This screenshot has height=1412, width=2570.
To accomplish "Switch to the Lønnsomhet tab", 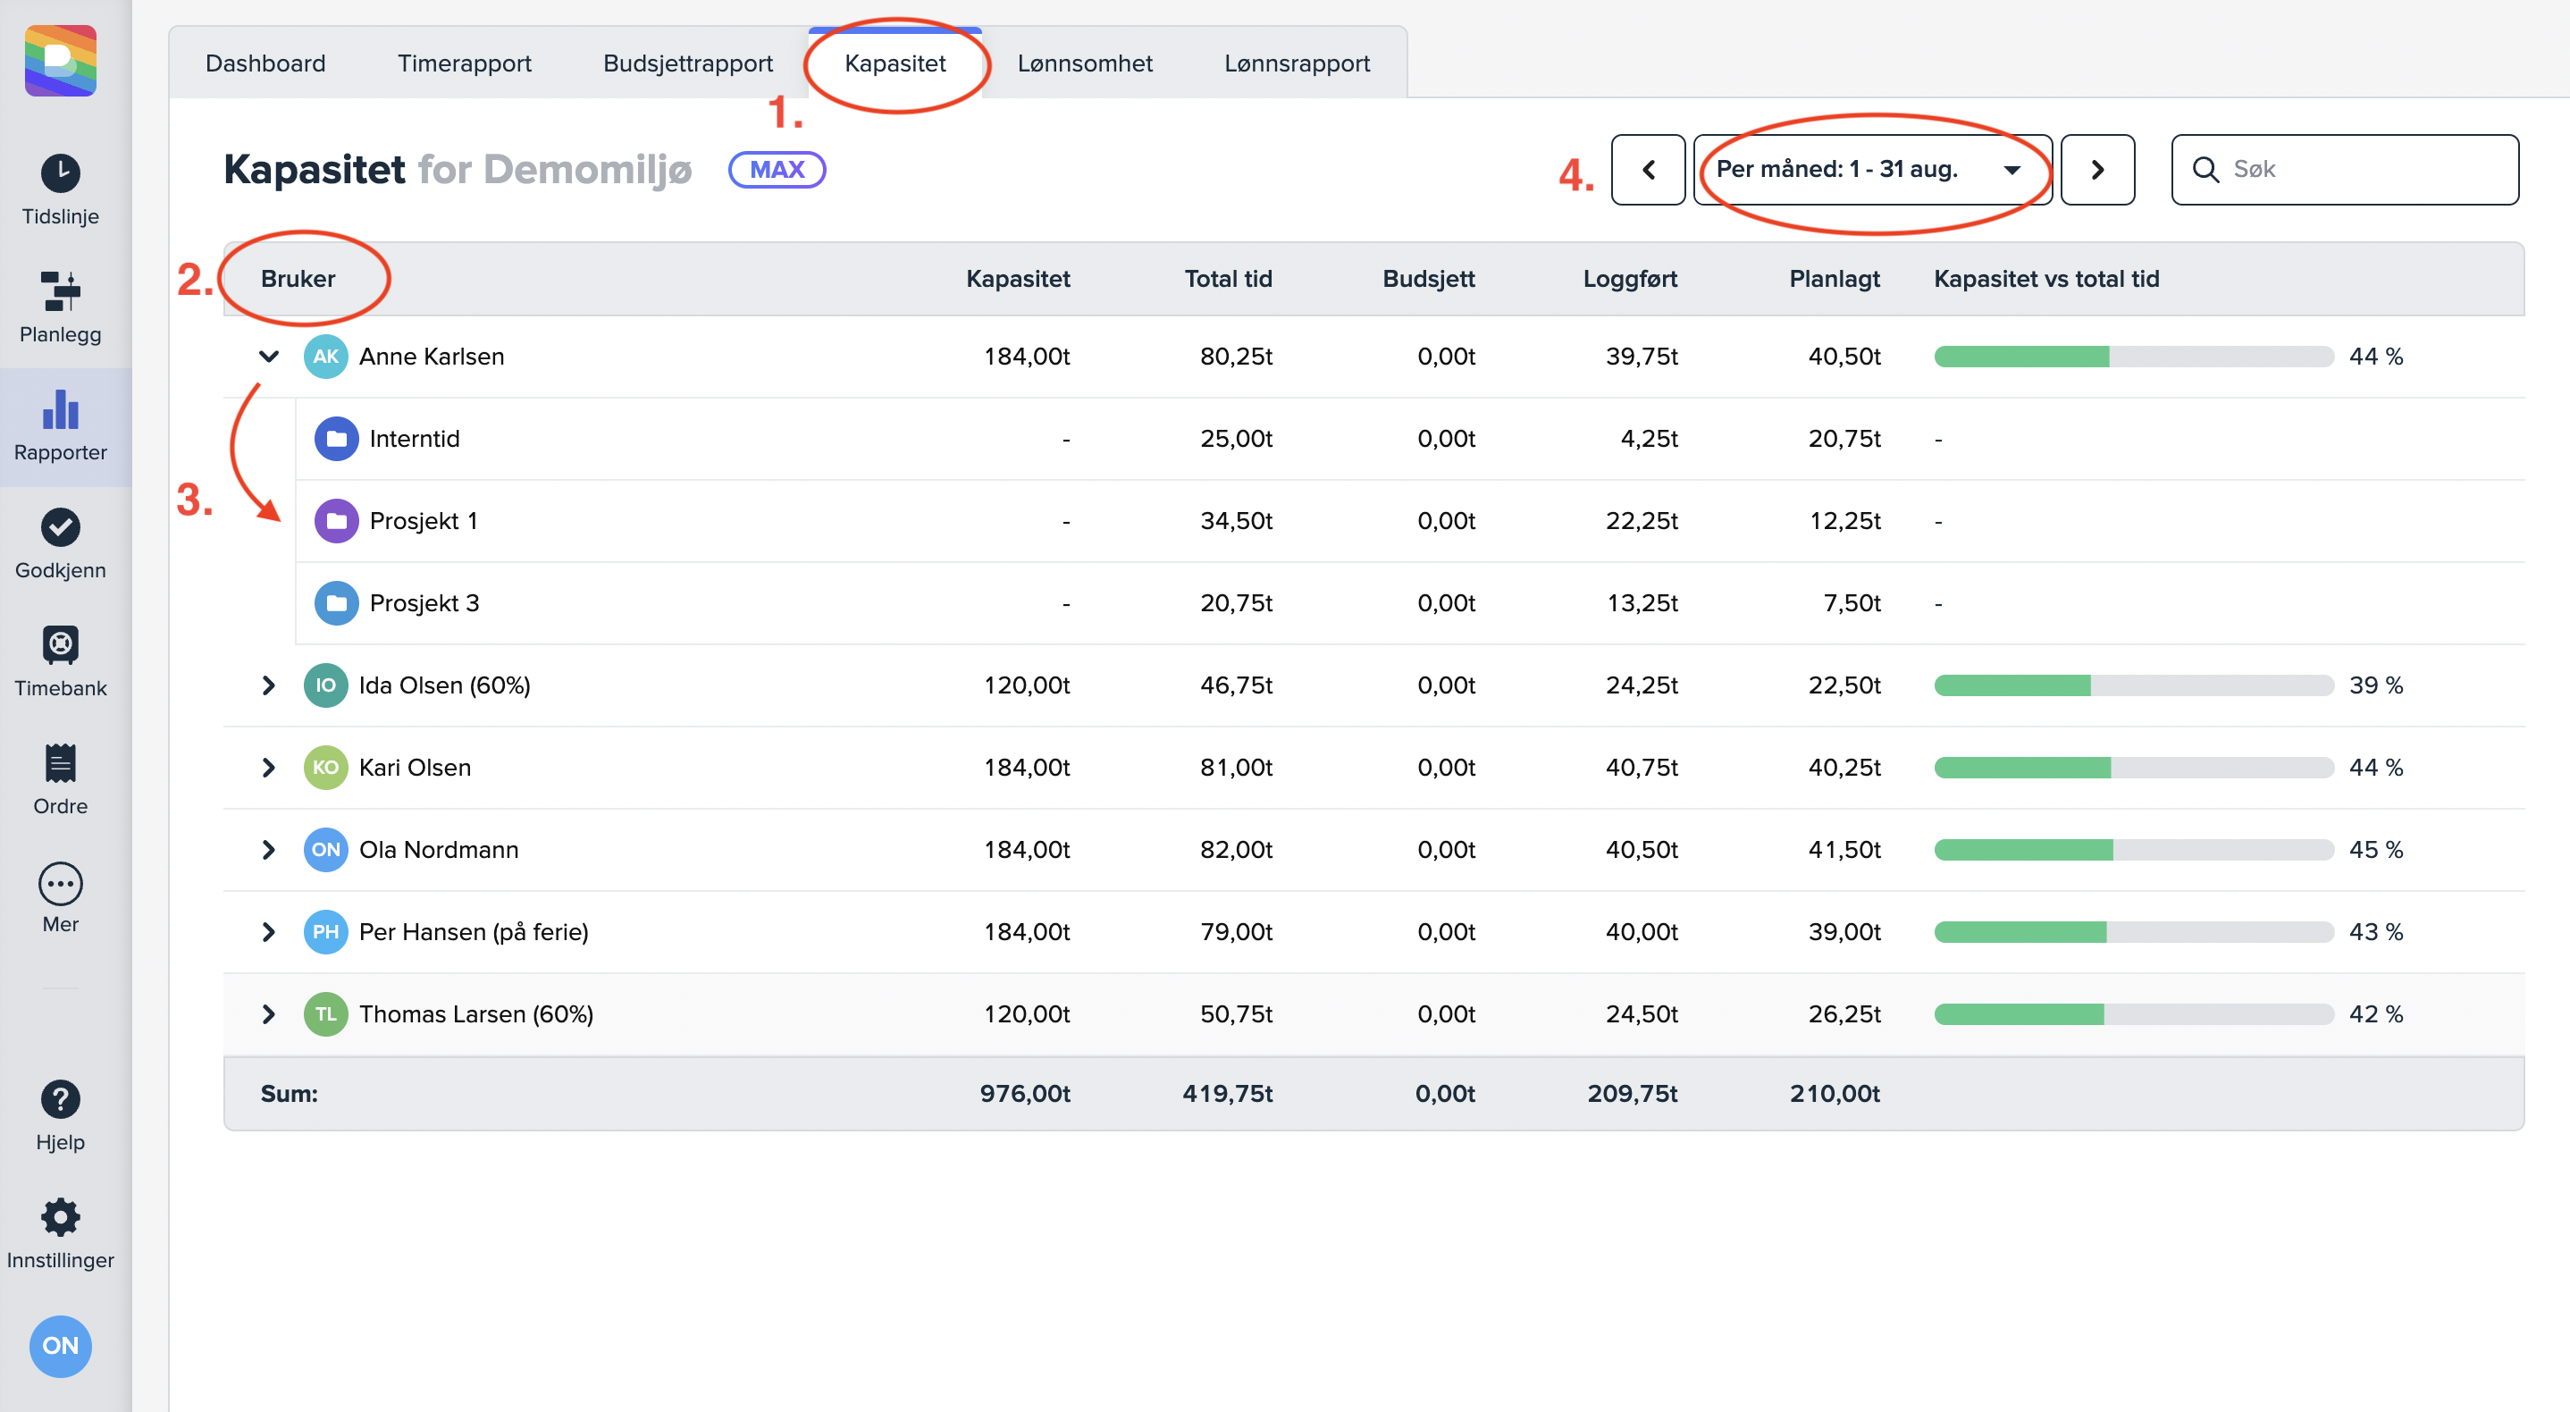I will coord(1085,63).
